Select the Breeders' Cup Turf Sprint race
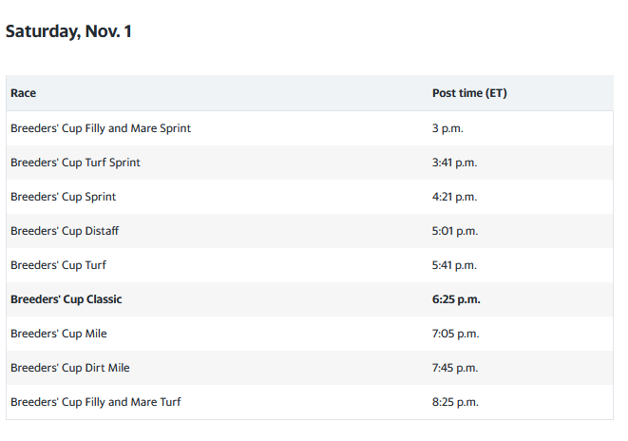The height and width of the screenshot is (441, 628). click(x=75, y=163)
